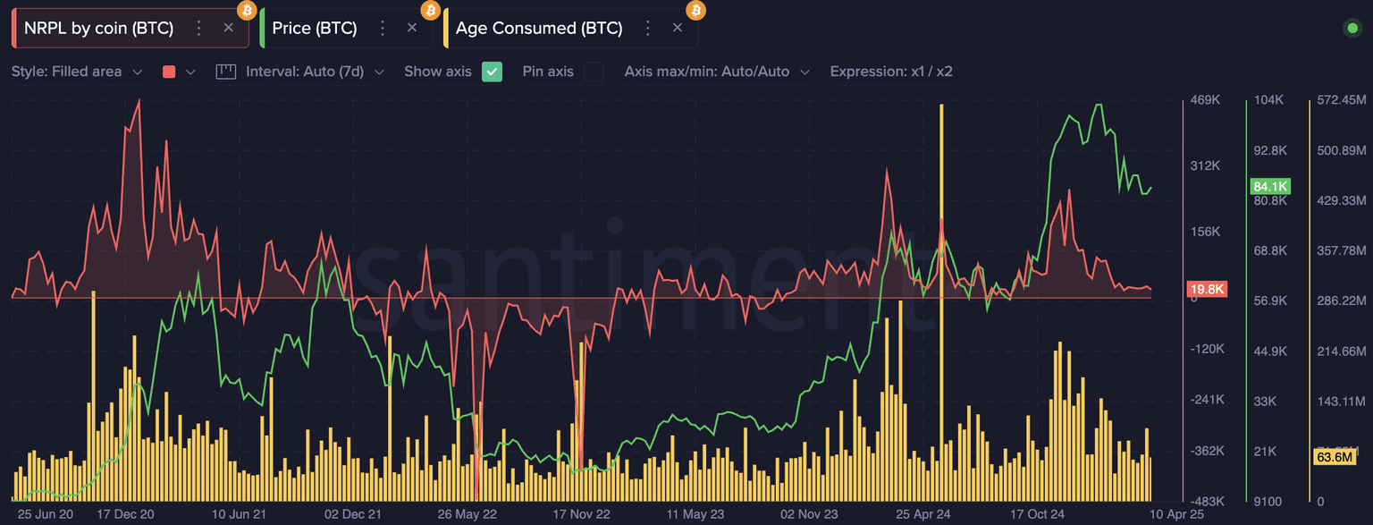Expand the Style: Filled area dropdown
The height and width of the screenshot is (525, 1373).
(x=76, y=72)
